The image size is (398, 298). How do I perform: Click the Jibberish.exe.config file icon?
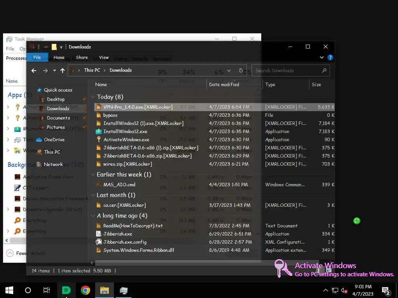pyautogui.click(x=98, y=242)
